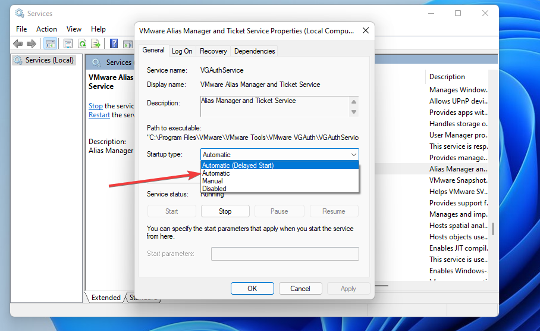Select row 'Handles storage o.'
Viewport: 540px width, 331px height.
(459, 124)
